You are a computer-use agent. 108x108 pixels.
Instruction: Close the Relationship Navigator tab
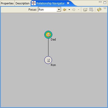point(68,3)
